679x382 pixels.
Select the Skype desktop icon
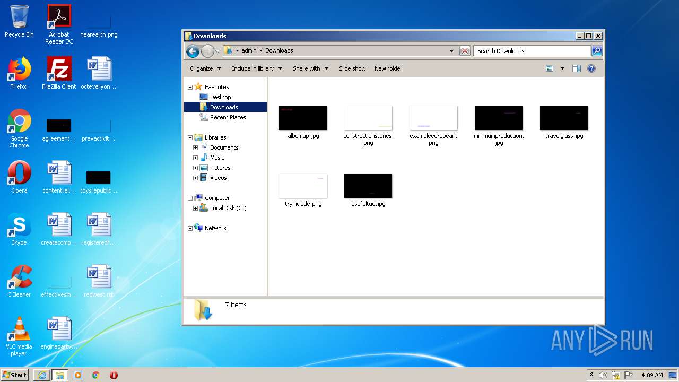(19, 229)
